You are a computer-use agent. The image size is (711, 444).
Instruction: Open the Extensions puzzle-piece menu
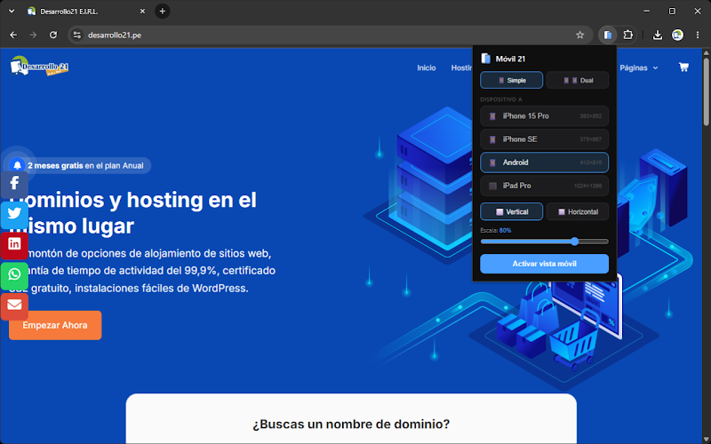coord(628,35)
